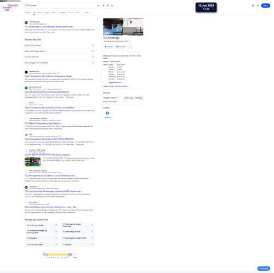Switch to the Images tab
The width and height of the screenshot is (274, 273).
point(47,13)
